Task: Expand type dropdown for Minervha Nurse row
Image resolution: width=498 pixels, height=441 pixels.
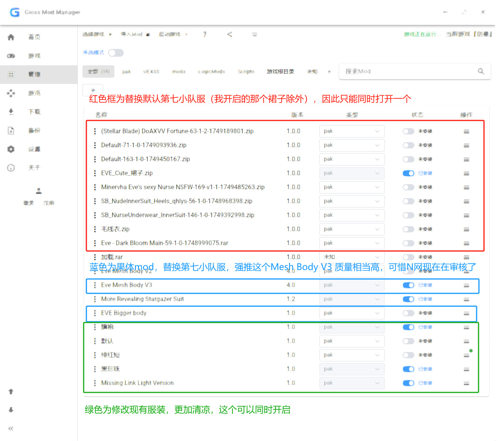Action: 352,187
